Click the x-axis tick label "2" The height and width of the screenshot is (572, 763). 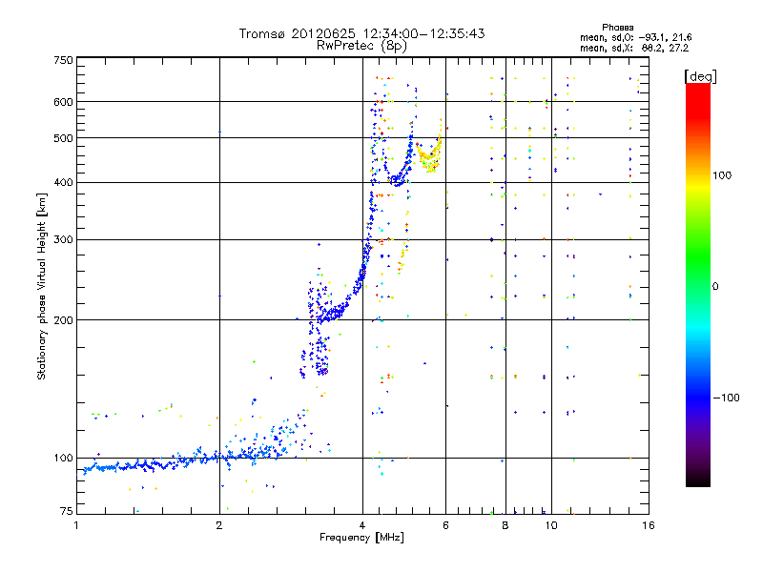[x=219, y=525]
